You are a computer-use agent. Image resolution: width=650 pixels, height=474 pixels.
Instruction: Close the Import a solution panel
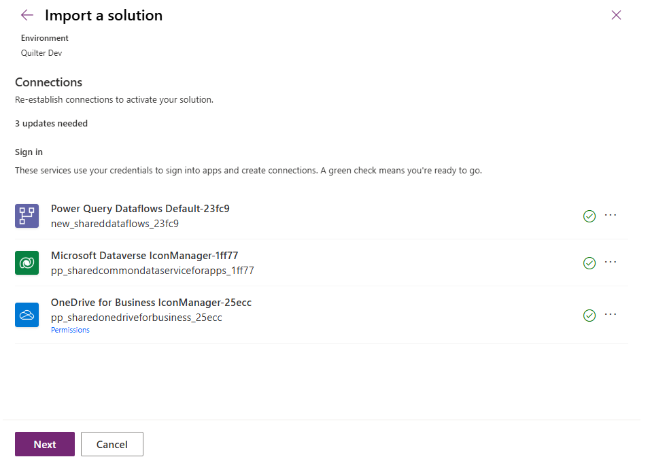(x=616, y=16)
